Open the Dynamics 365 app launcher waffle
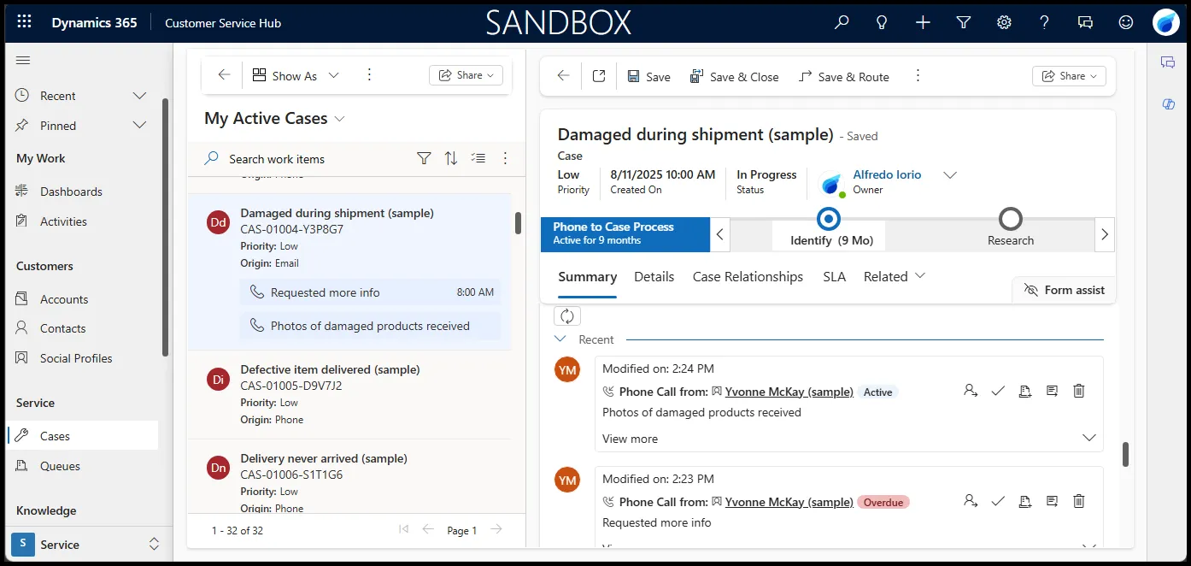Viewport: 1191px width, 566px height. [x=24, y=22]
